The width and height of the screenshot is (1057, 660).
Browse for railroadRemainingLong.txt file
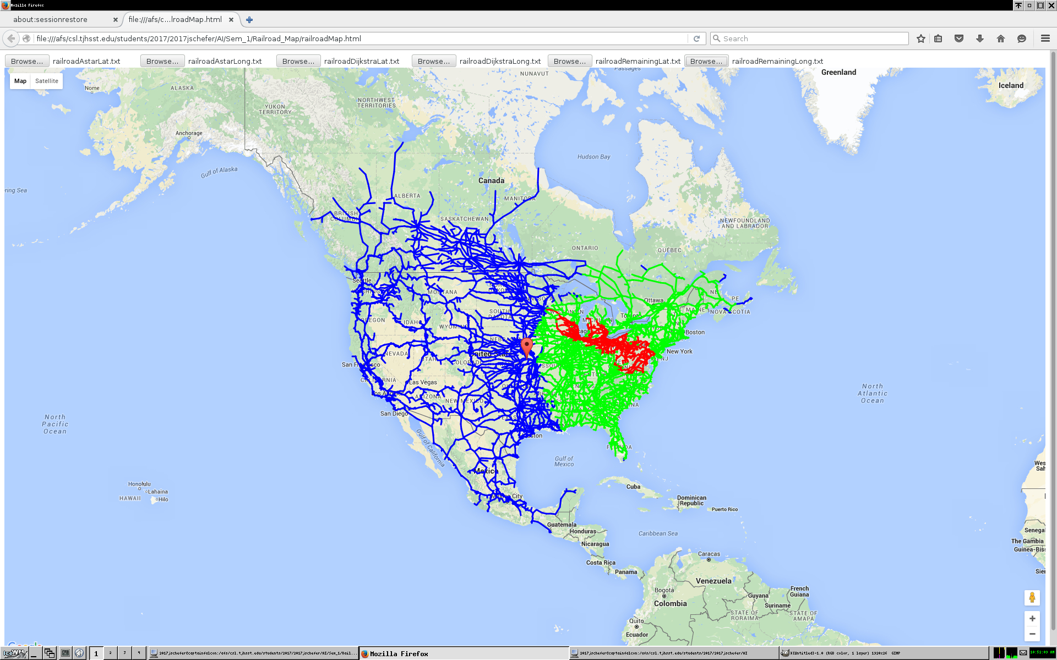706,61
